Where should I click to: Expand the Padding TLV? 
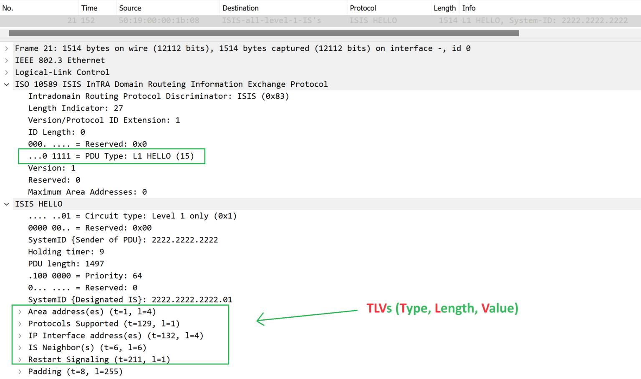(19, 371)
